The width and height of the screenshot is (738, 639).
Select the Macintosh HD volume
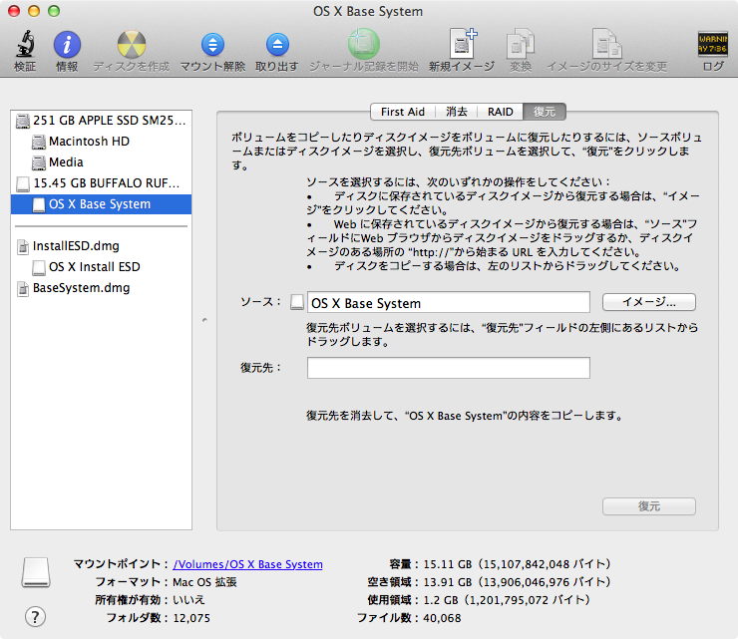click(x=101, y=142)
